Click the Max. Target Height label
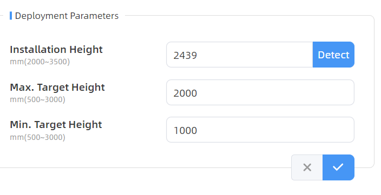Screen dimensions: 381x195 tap(57, 88)
